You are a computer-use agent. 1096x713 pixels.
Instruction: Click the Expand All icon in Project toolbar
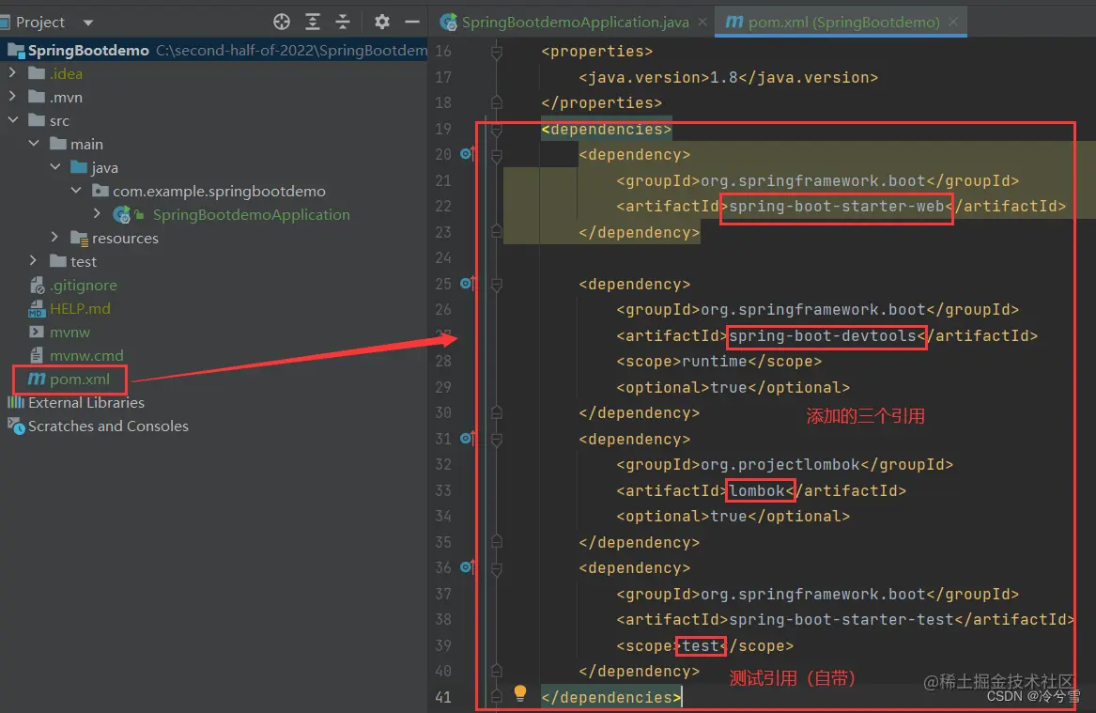pos(313,22)
